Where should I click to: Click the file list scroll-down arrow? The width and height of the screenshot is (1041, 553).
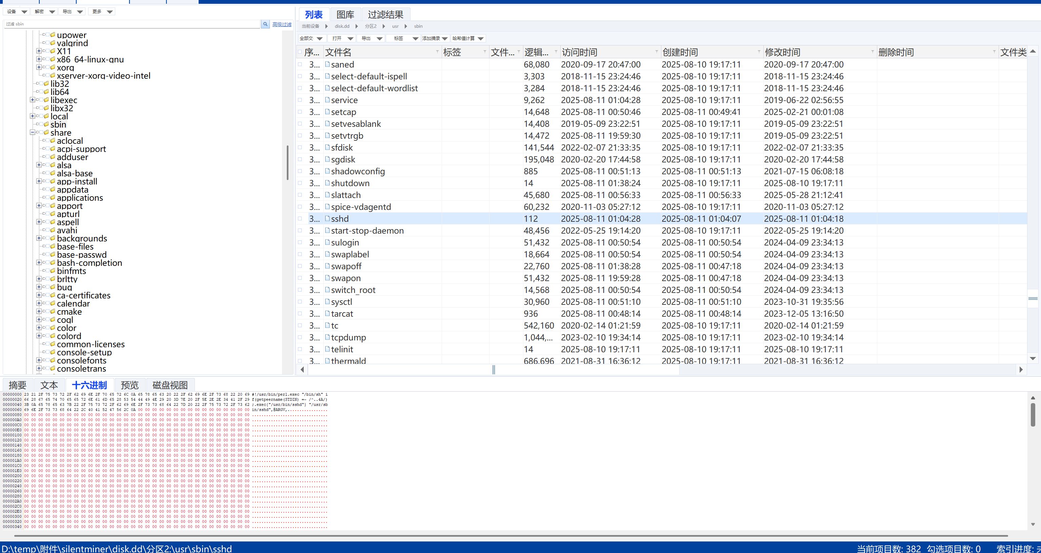(1033, 359)
